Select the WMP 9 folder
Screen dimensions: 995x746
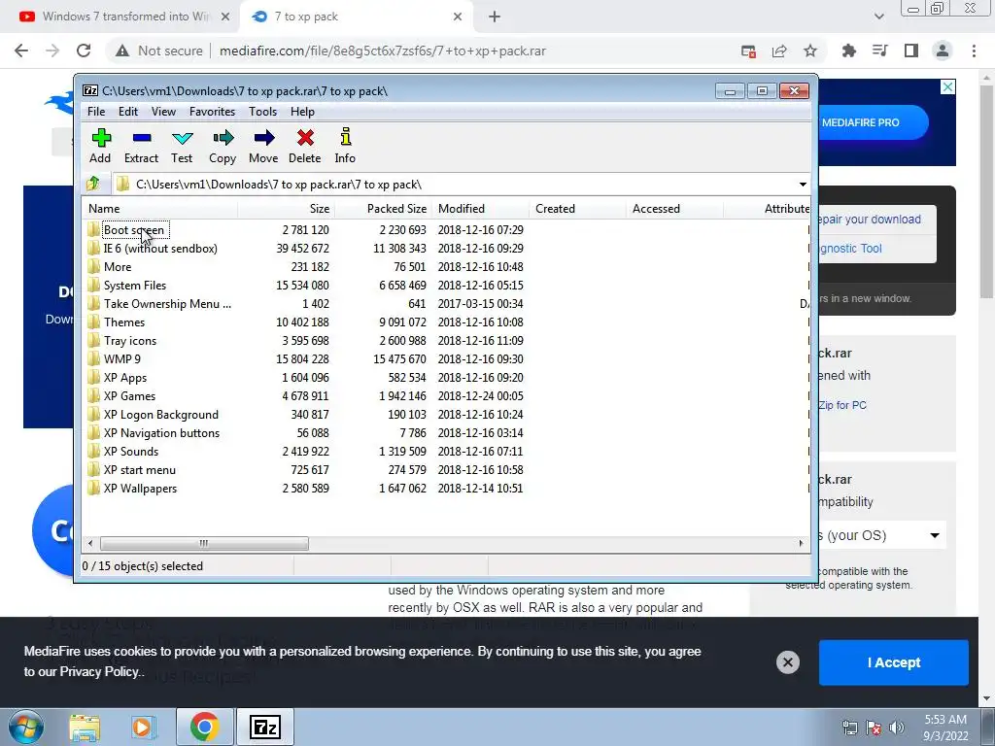(x=121, y=359)
